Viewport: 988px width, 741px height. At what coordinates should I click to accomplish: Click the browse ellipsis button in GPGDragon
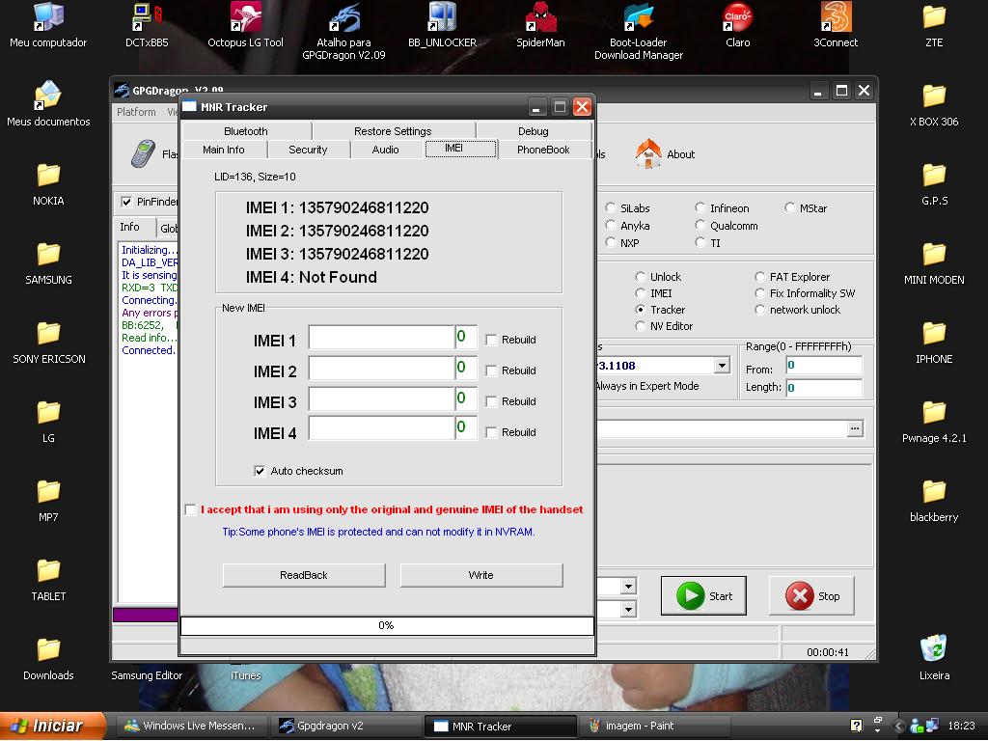tap(855, 428)
